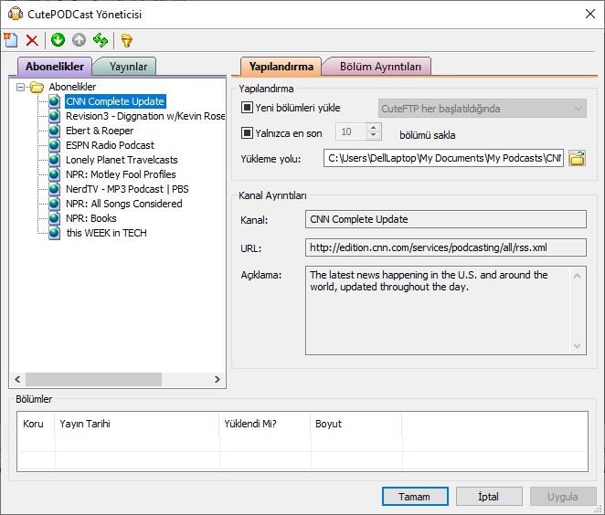Image resolution: width=605 pixels, height=515 pixels.
Task: Click the Açıklama box scroll-down arrow
Action: pyautogui.click(x=578, y=346)
